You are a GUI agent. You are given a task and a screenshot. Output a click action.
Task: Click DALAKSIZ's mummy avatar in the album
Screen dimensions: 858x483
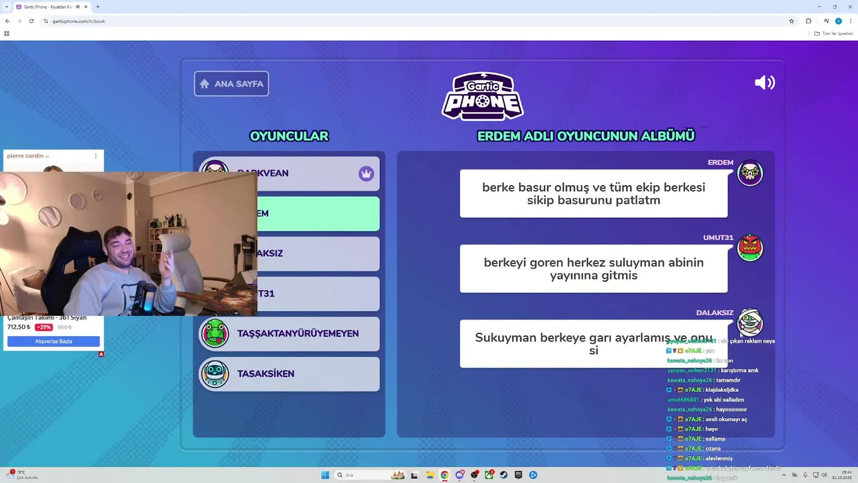click(750, 323)
